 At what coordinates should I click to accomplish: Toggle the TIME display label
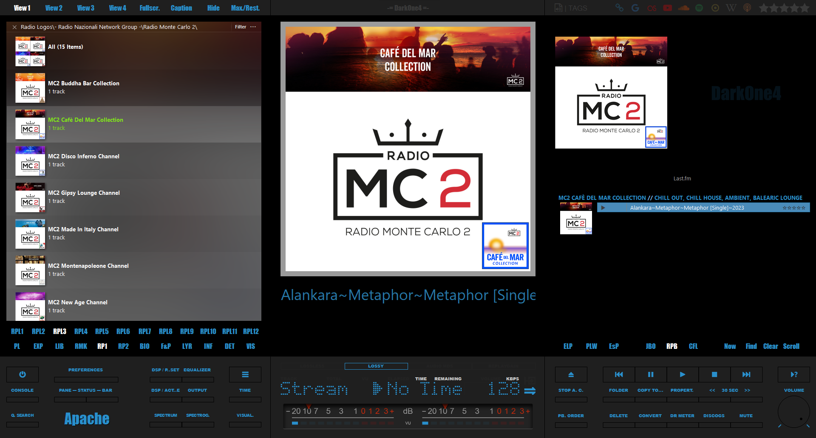pos(421,379)
